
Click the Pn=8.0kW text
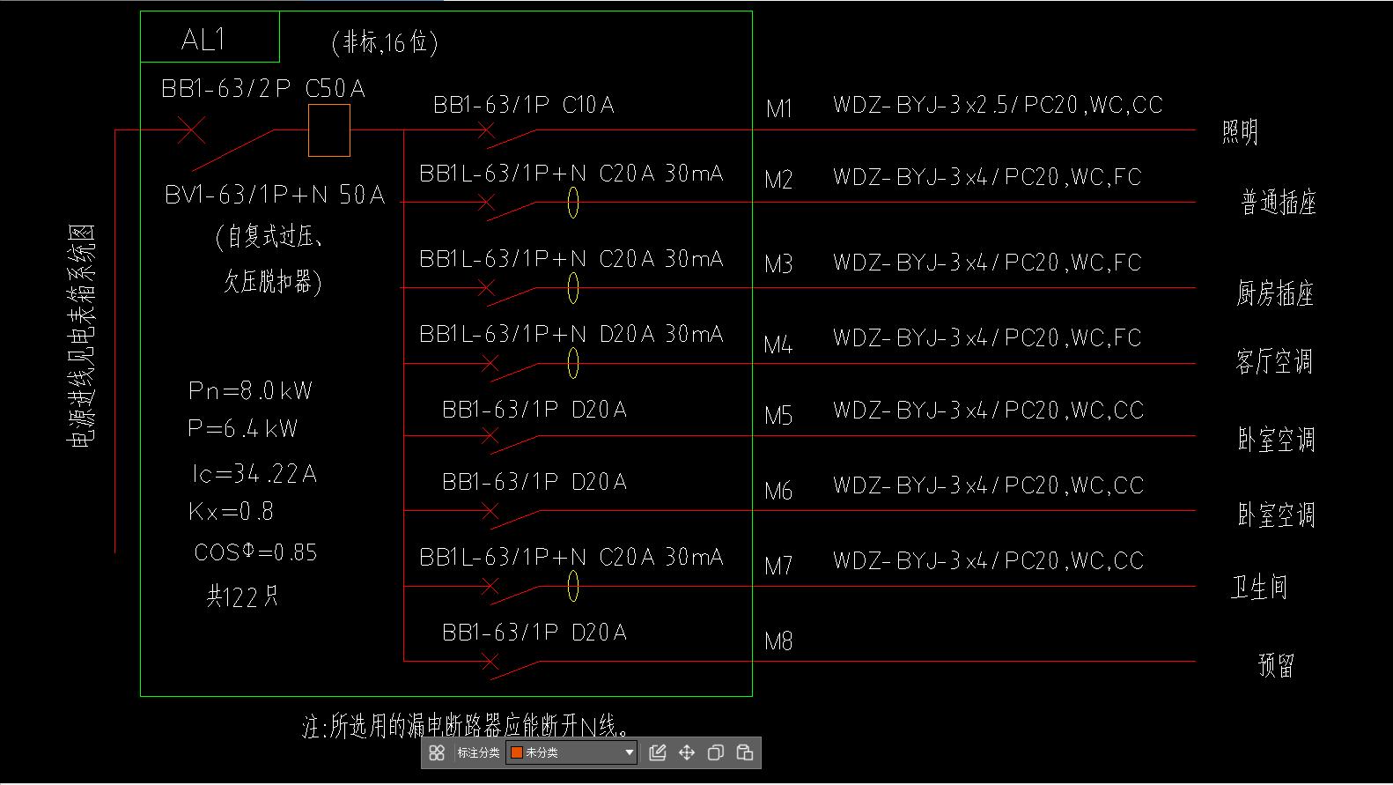[x=251, y=391]
